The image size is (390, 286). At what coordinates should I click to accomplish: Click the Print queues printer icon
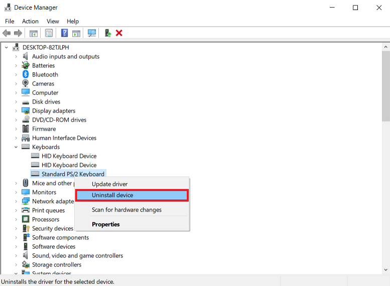(x=26, y=210)
